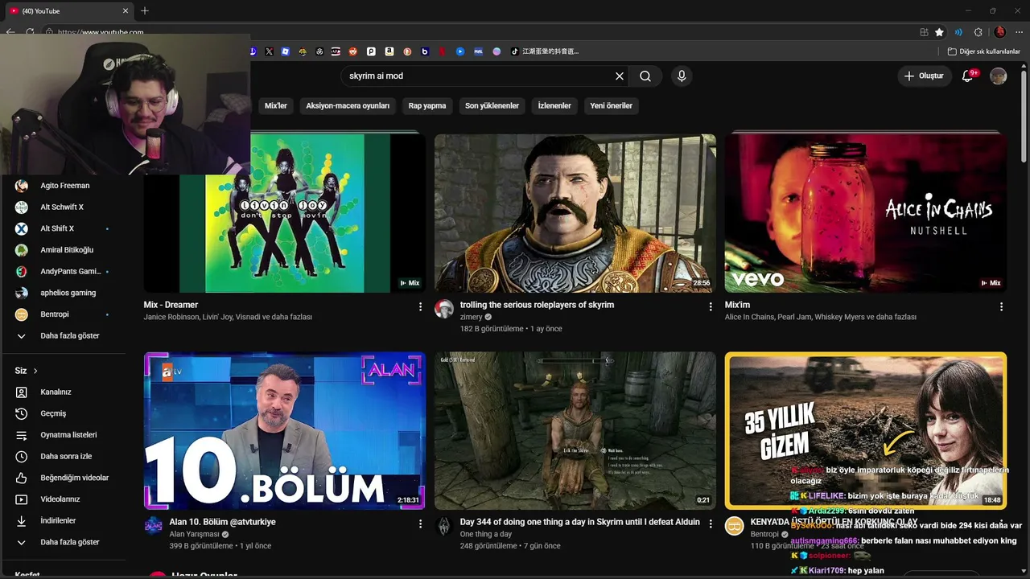Open the Reddit bookmark icon
The width and height of the screenshot is (1030, 579).
[352, 51]
